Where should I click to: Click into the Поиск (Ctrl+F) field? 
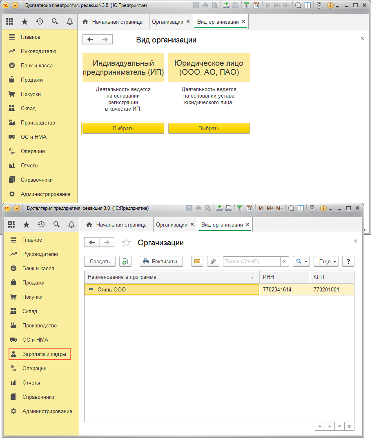[251, 262]
